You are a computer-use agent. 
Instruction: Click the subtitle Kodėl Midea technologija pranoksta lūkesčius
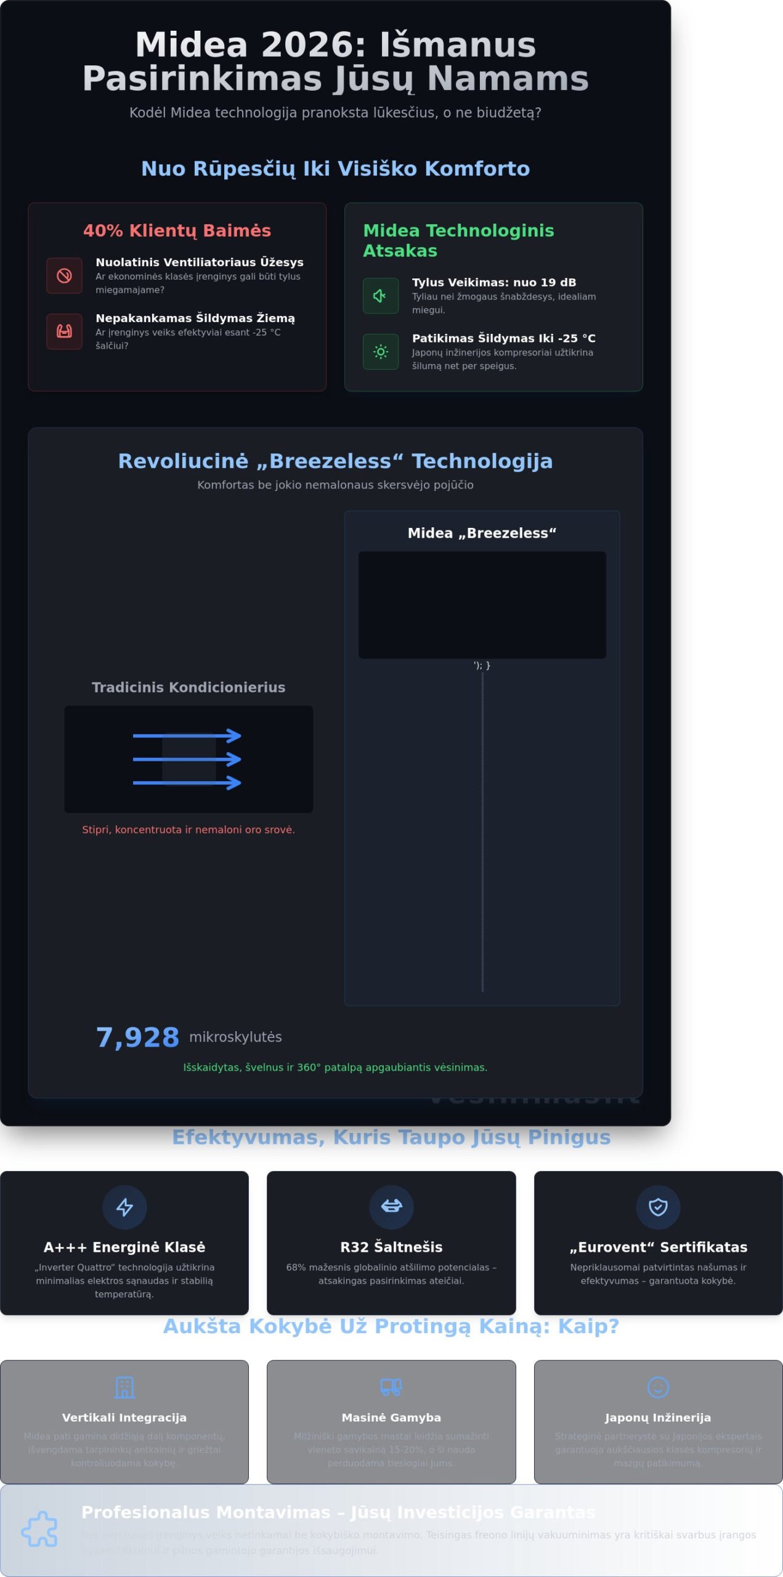coord(336,113)
